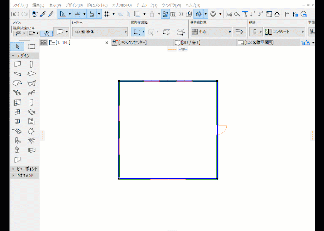
Task: Select straight wall geometry method
Action: click(x=137, y=32)
